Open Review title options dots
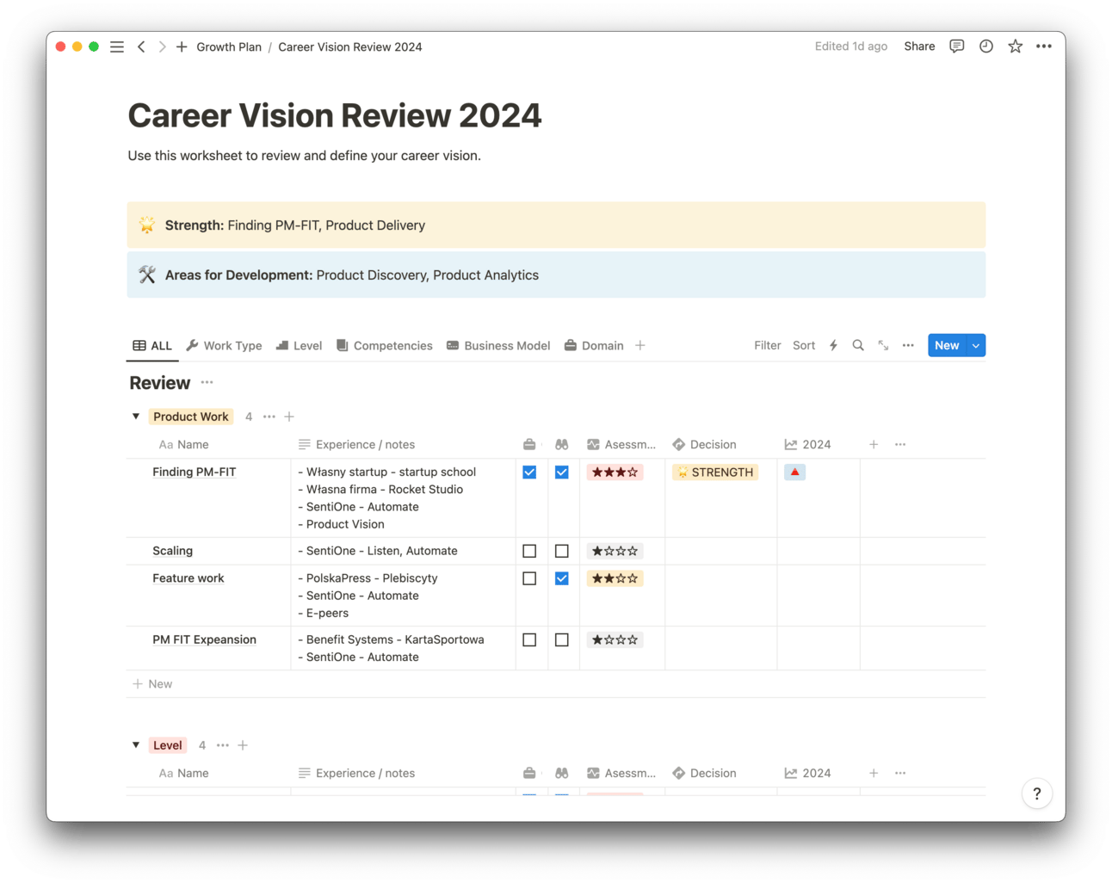The height and width of the screenshot is (883, 1112). coord(207,382)
